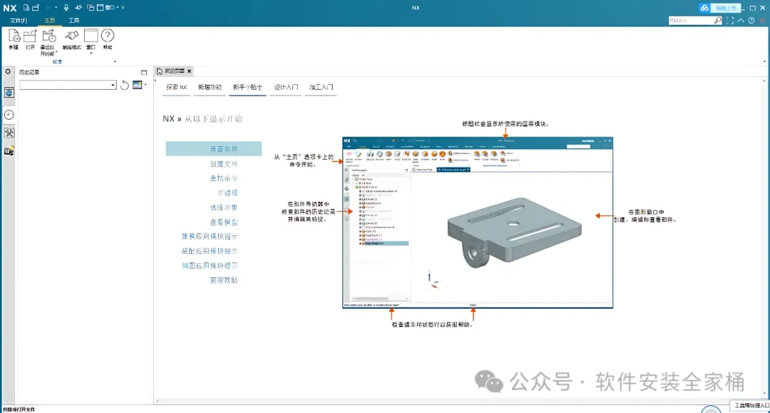
Task: Toggle full screen mode icon
Action: coord(730,21)
